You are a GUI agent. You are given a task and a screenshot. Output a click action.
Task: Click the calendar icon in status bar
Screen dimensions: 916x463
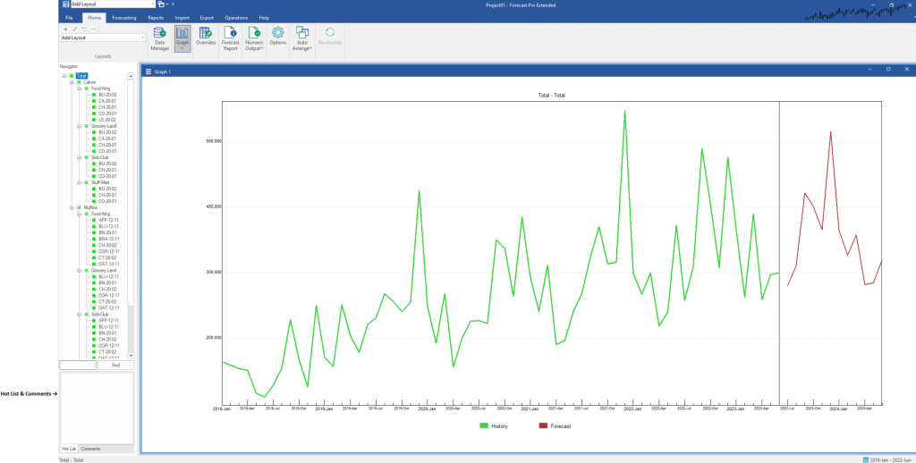865,460
